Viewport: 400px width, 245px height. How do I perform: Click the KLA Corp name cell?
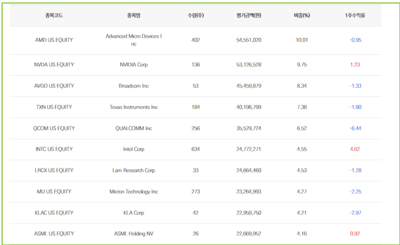tap(133, 213)
